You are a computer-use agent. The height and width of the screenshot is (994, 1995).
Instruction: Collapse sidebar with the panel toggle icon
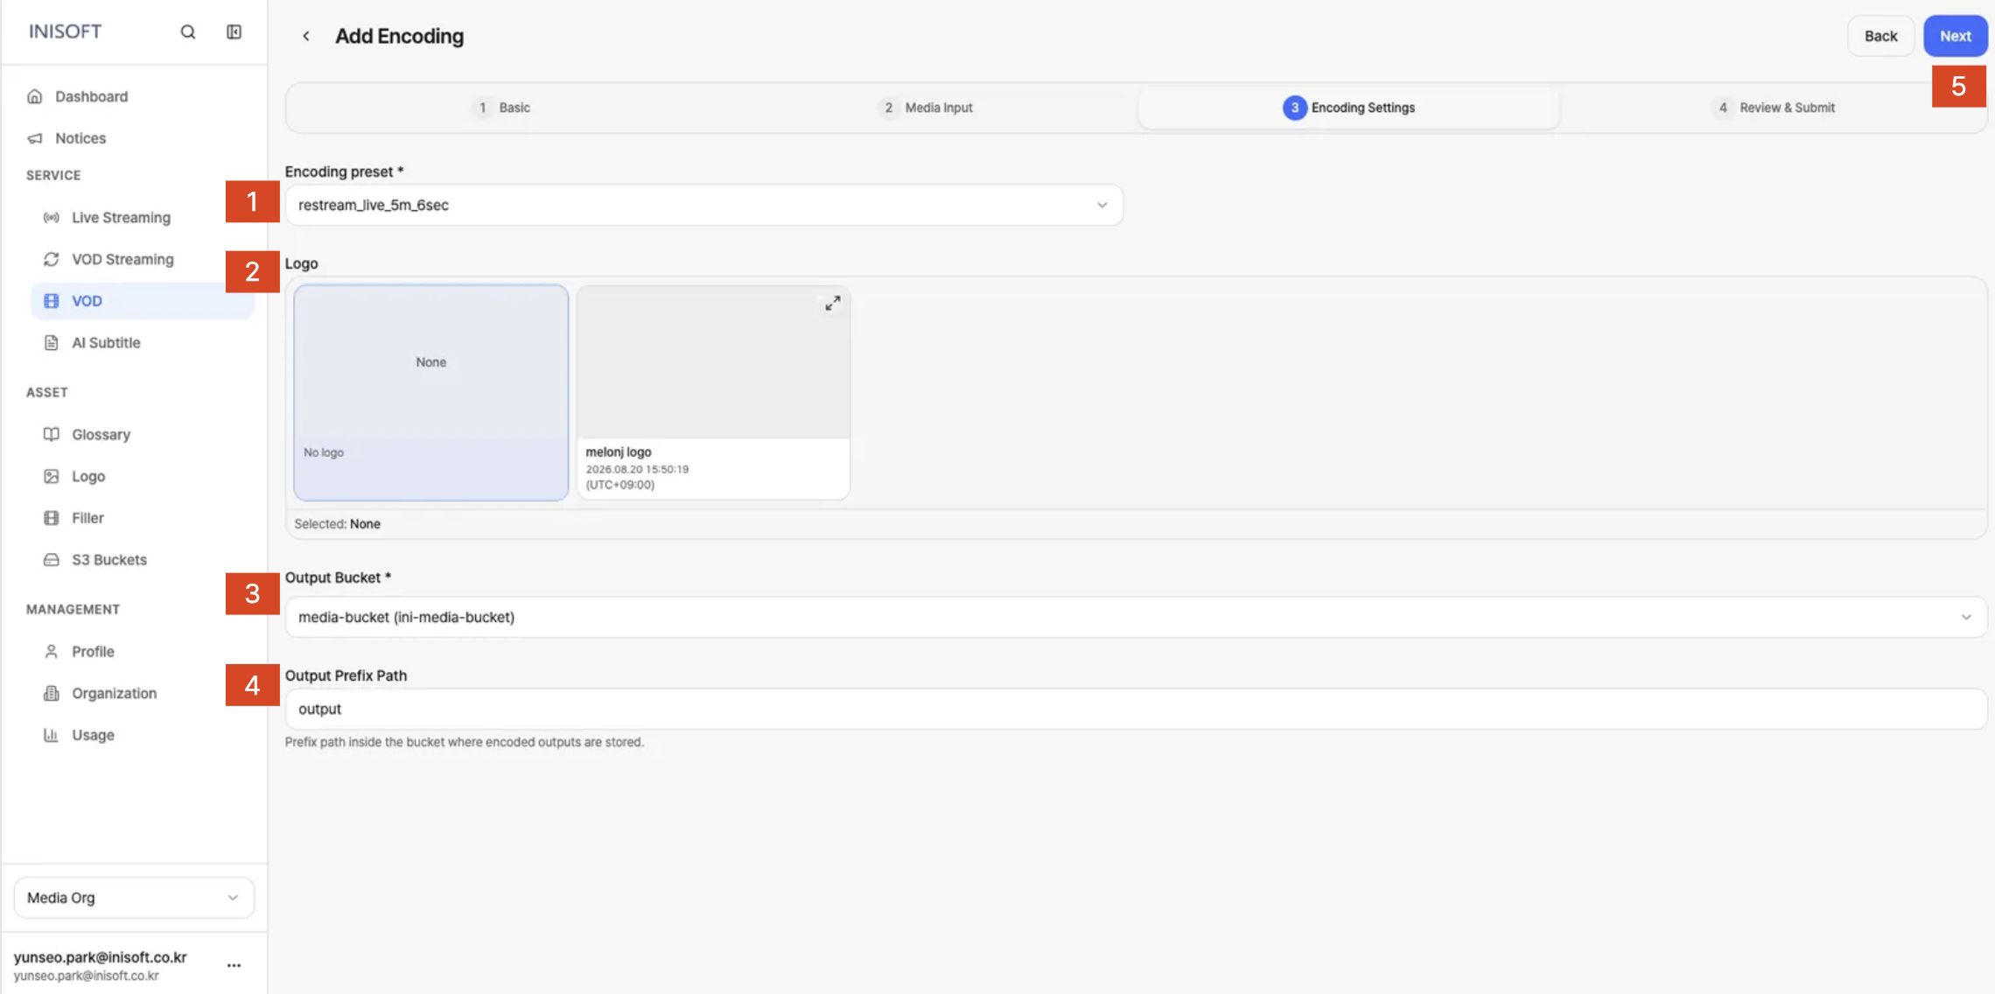coord(234,31)
